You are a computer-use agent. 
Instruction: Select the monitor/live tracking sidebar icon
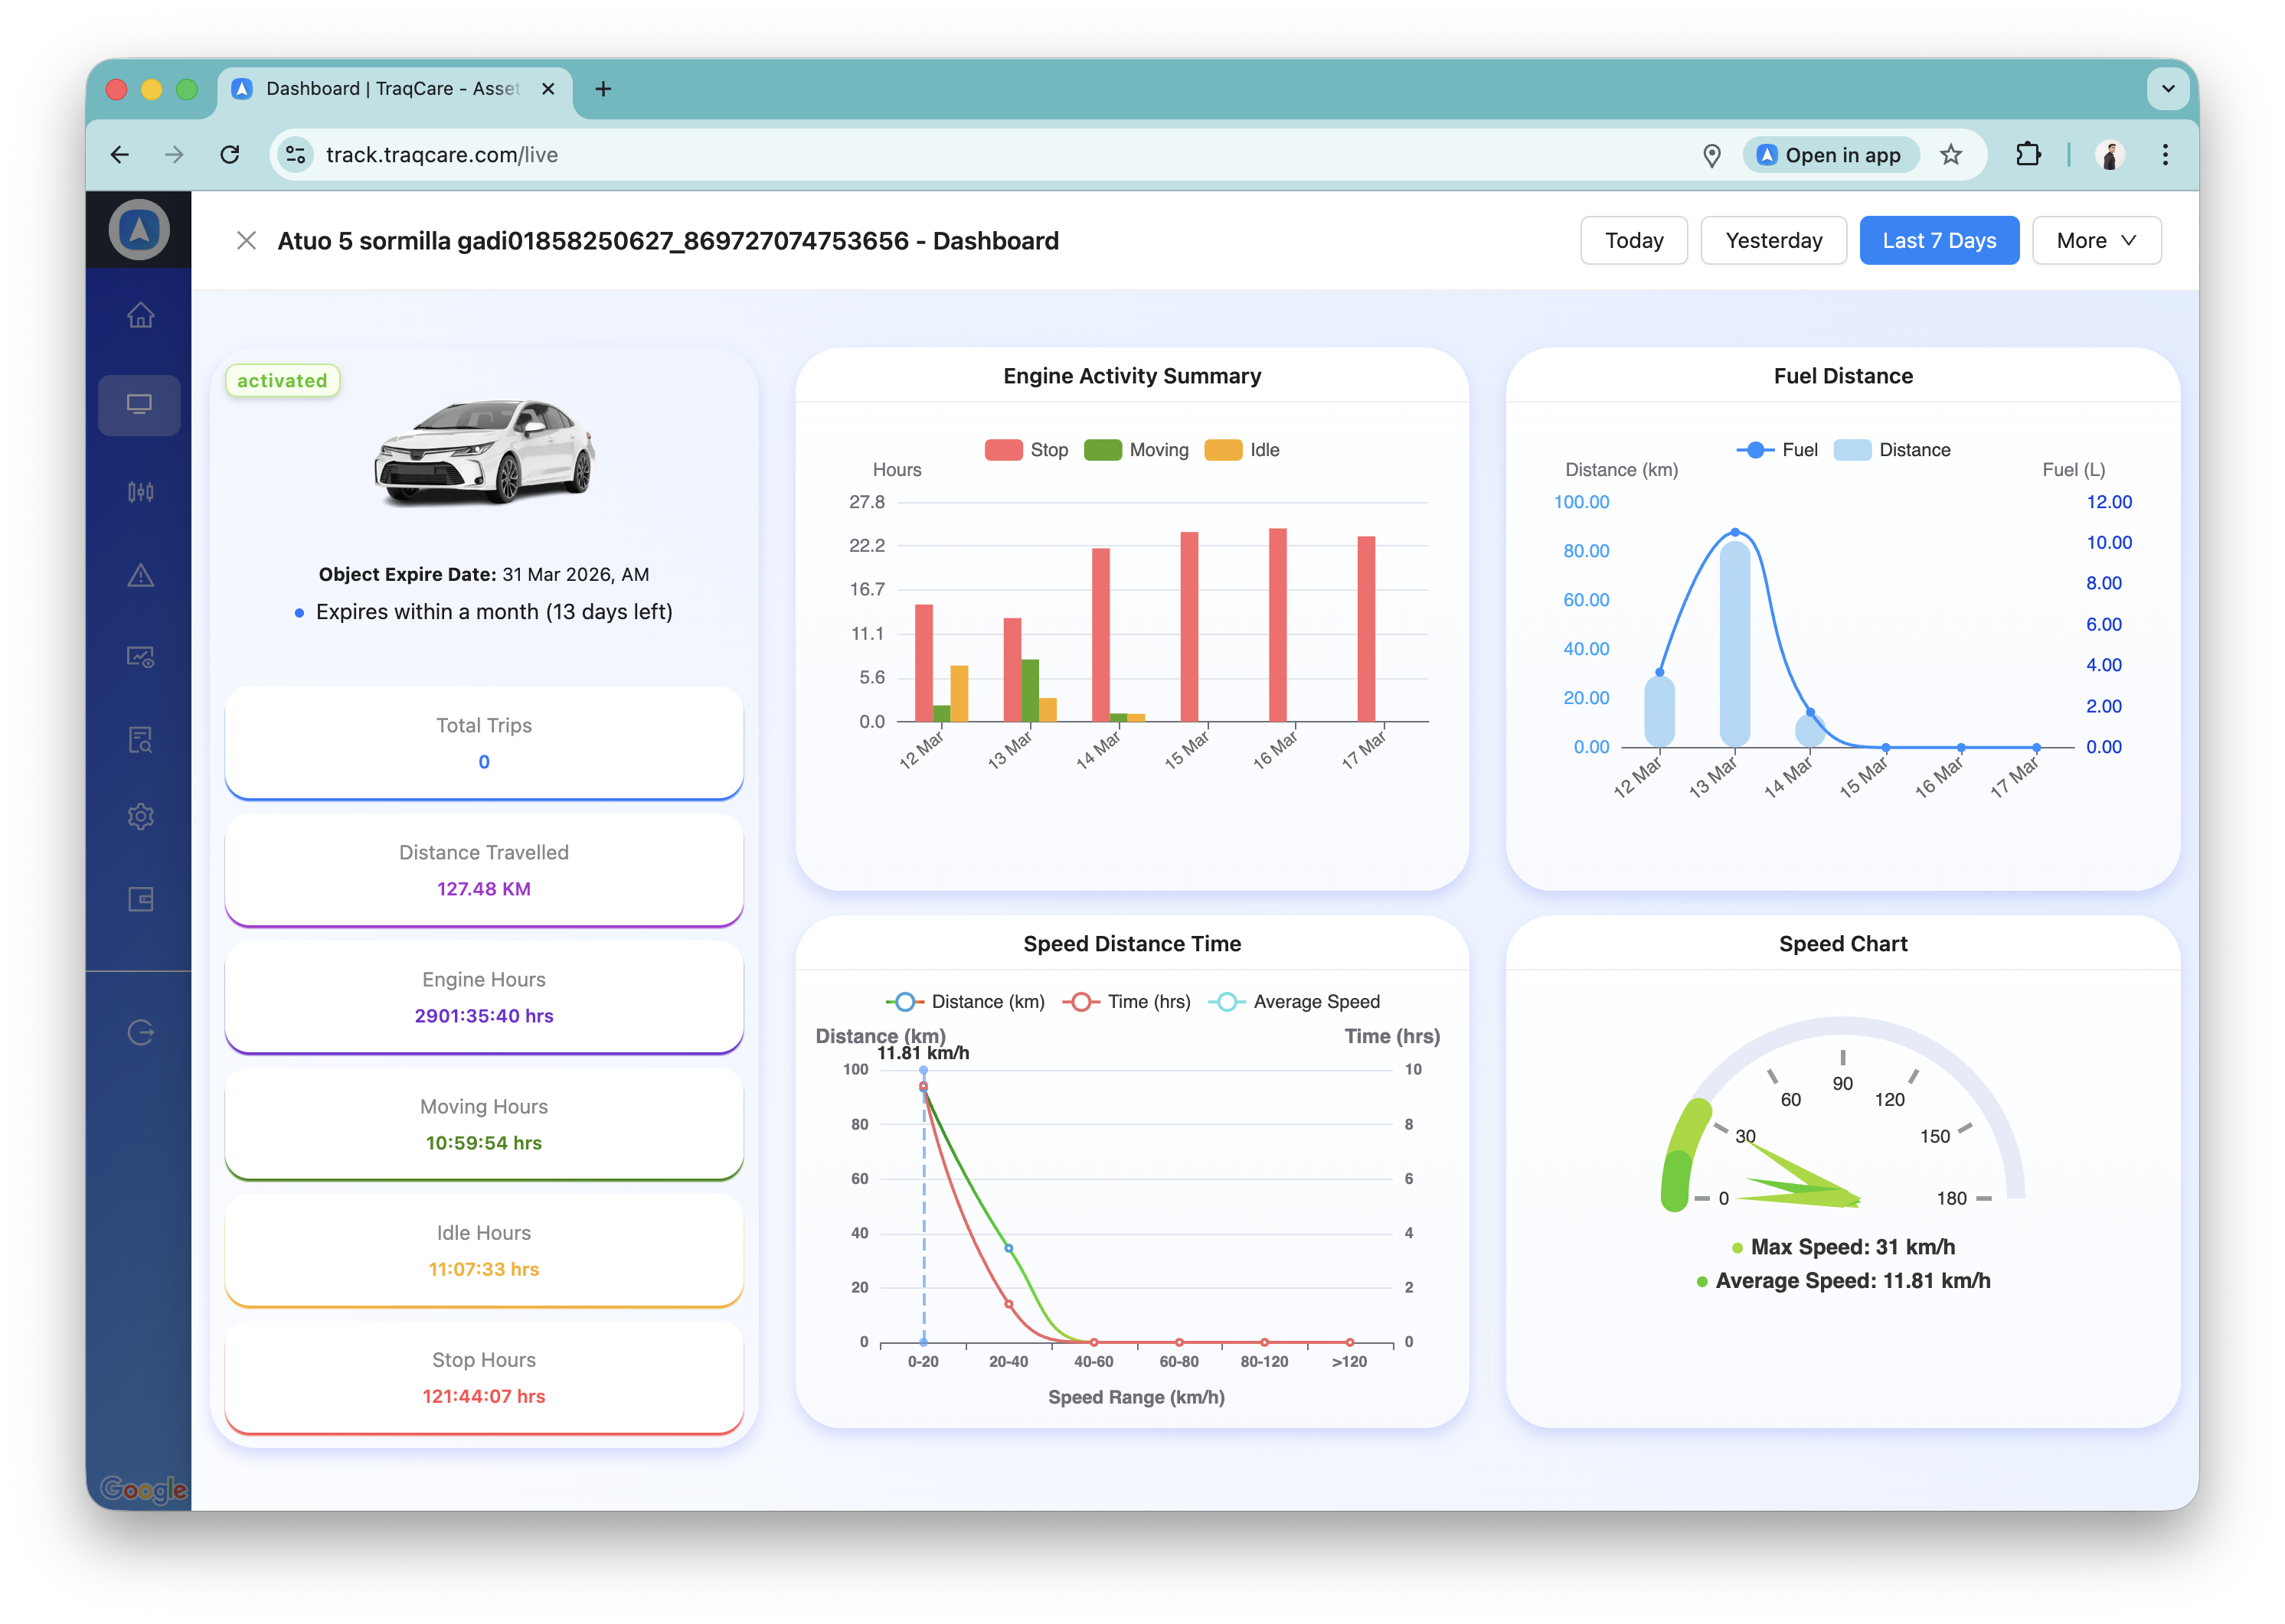pyautogui.click(x=139, y=405)
